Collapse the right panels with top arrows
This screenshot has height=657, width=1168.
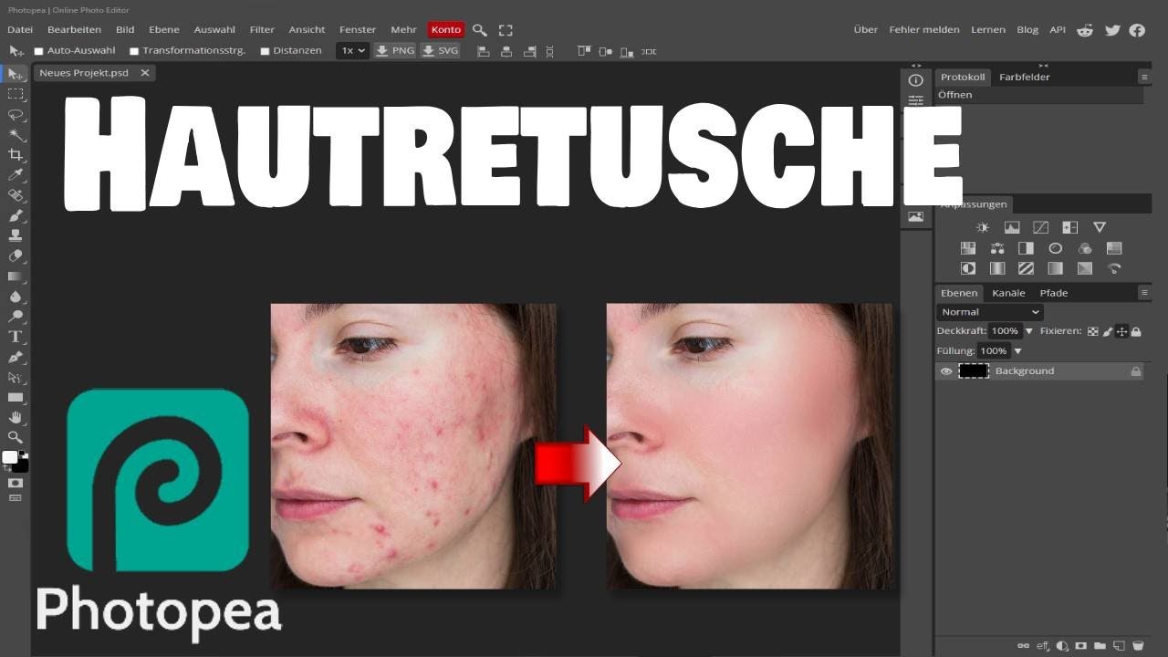1043,66
